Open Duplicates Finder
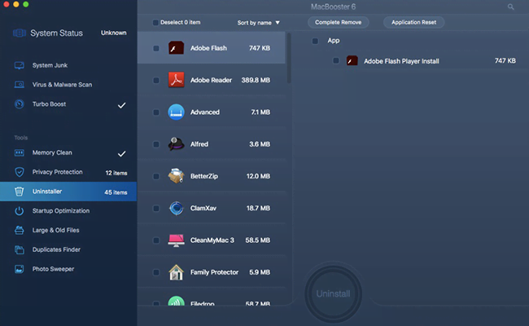Image resolution: width=529 pixels, height=326 pixels. (68, 249)
